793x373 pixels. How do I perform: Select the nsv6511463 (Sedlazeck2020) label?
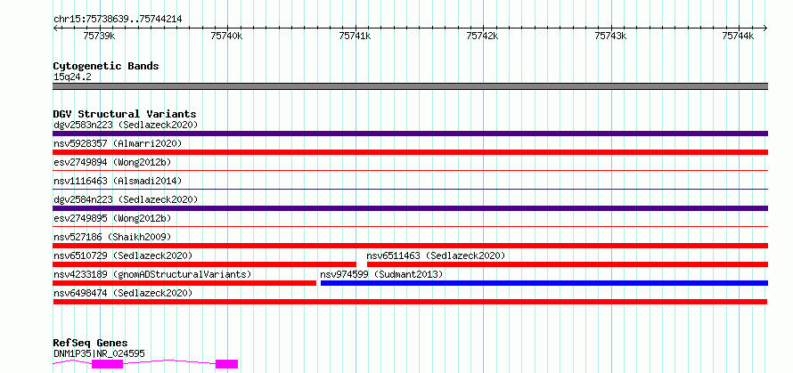click(436, 255)
